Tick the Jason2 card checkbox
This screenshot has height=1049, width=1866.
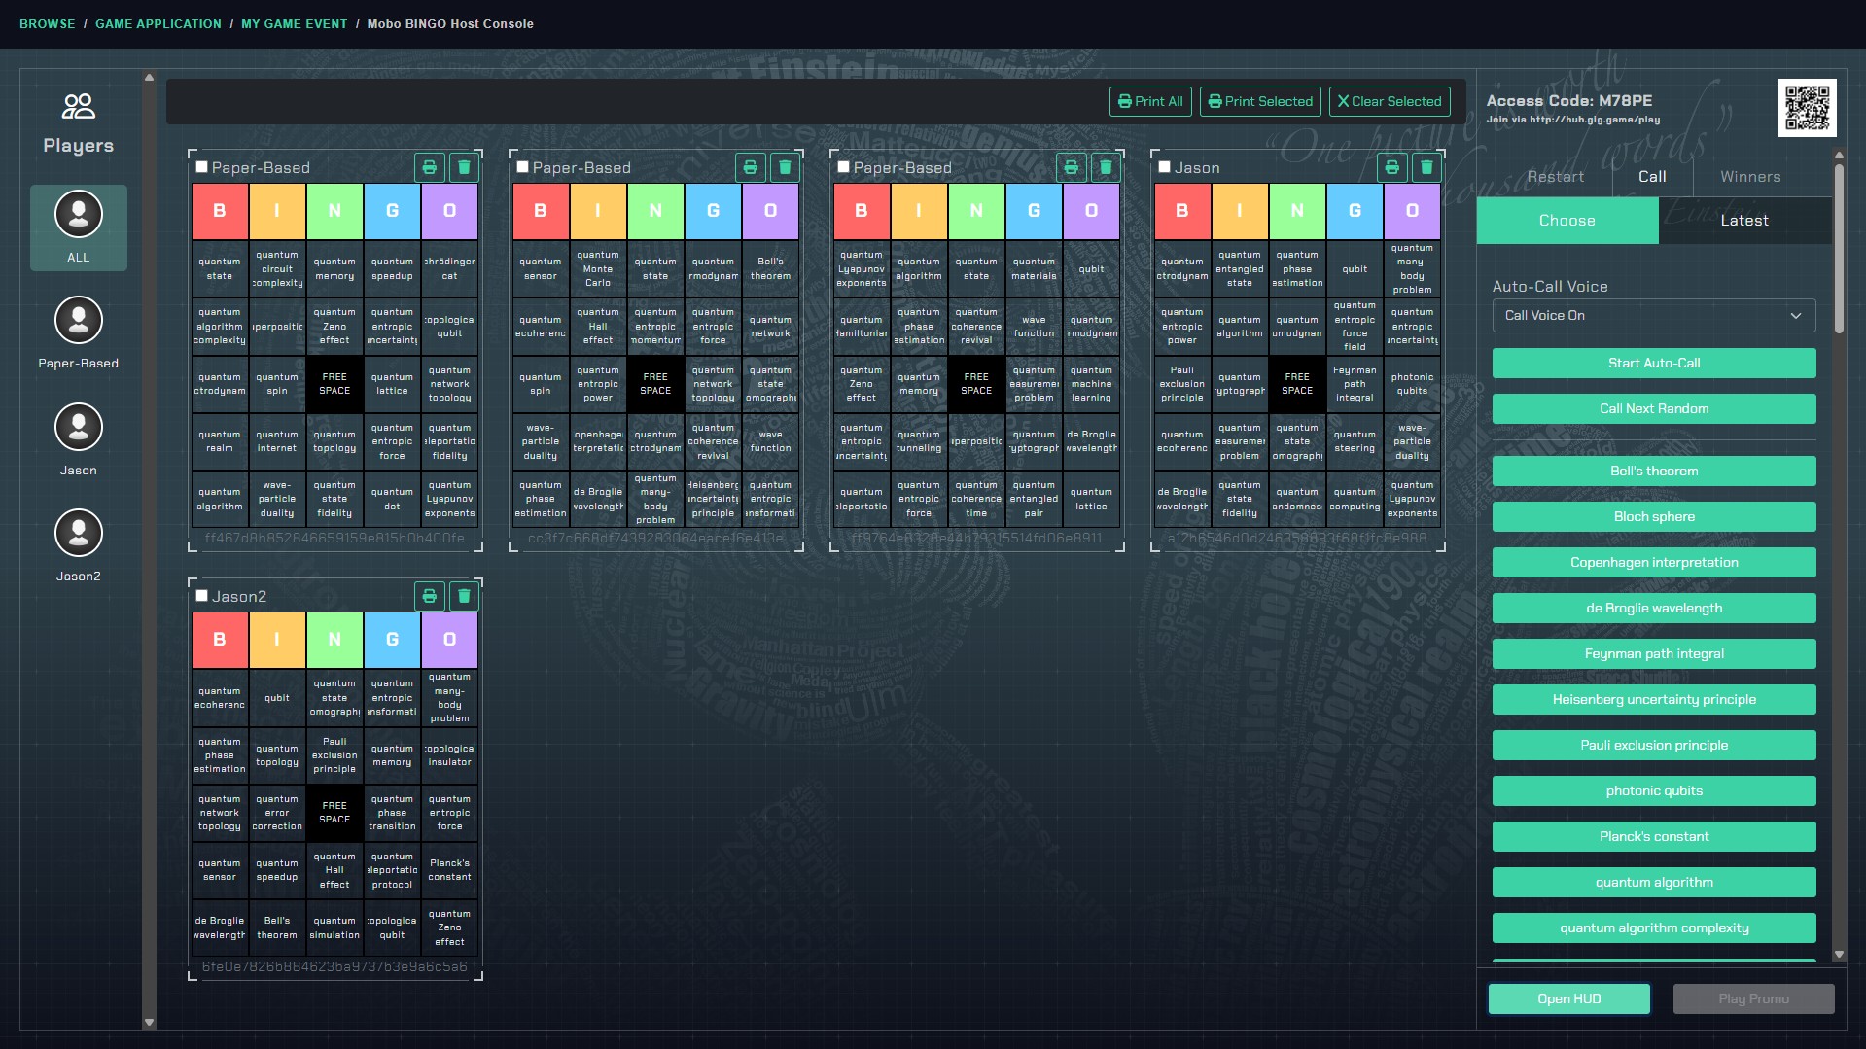tap(202, 596)
